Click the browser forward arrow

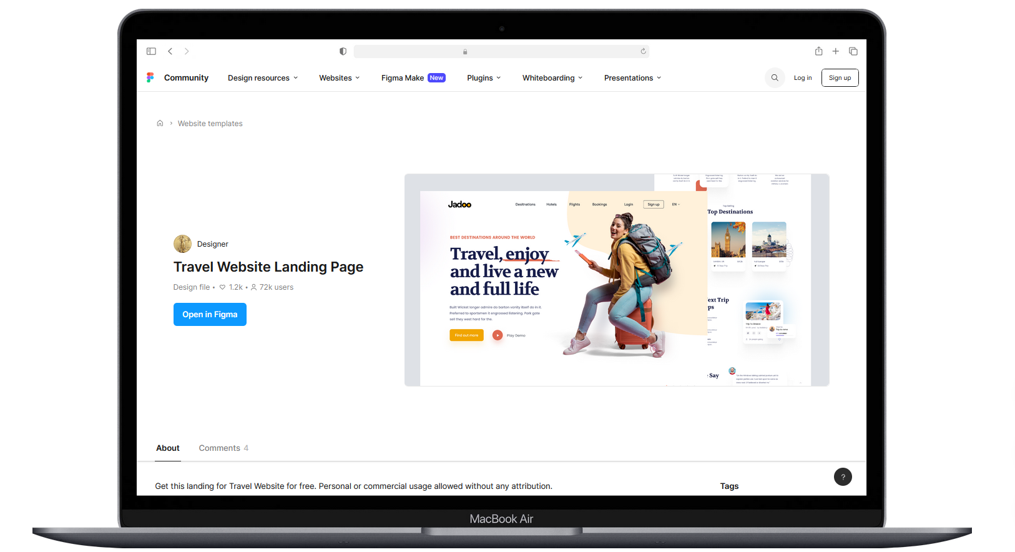coord(187,51)
